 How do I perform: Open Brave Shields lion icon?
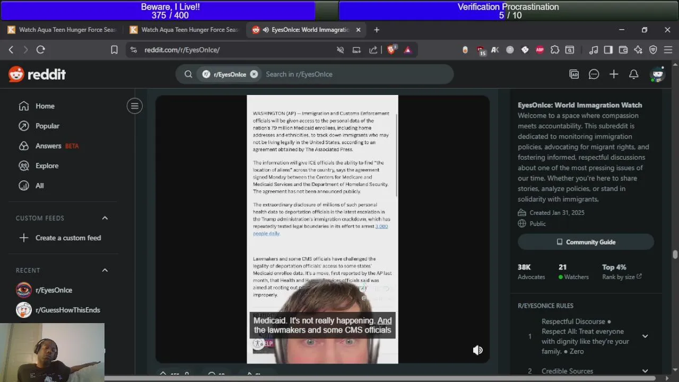pyautogui.click(x=392, y=49)
